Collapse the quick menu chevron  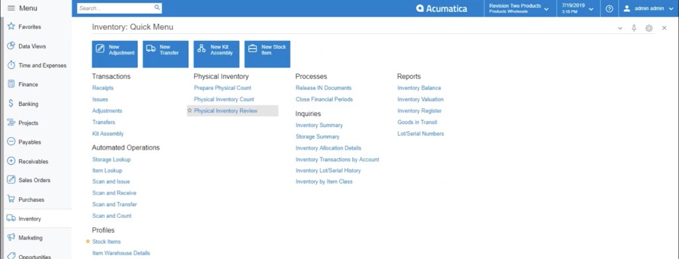[x=620, y=28]
